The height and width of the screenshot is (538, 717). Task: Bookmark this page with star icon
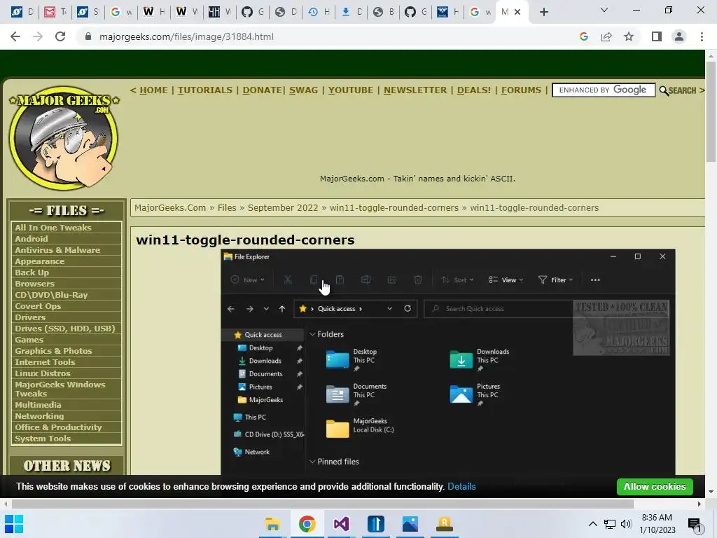point(629,36)
